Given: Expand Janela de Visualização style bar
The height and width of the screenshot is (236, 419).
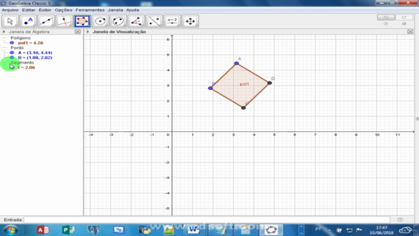Looking at the screenshot, I should pos(88,31).
